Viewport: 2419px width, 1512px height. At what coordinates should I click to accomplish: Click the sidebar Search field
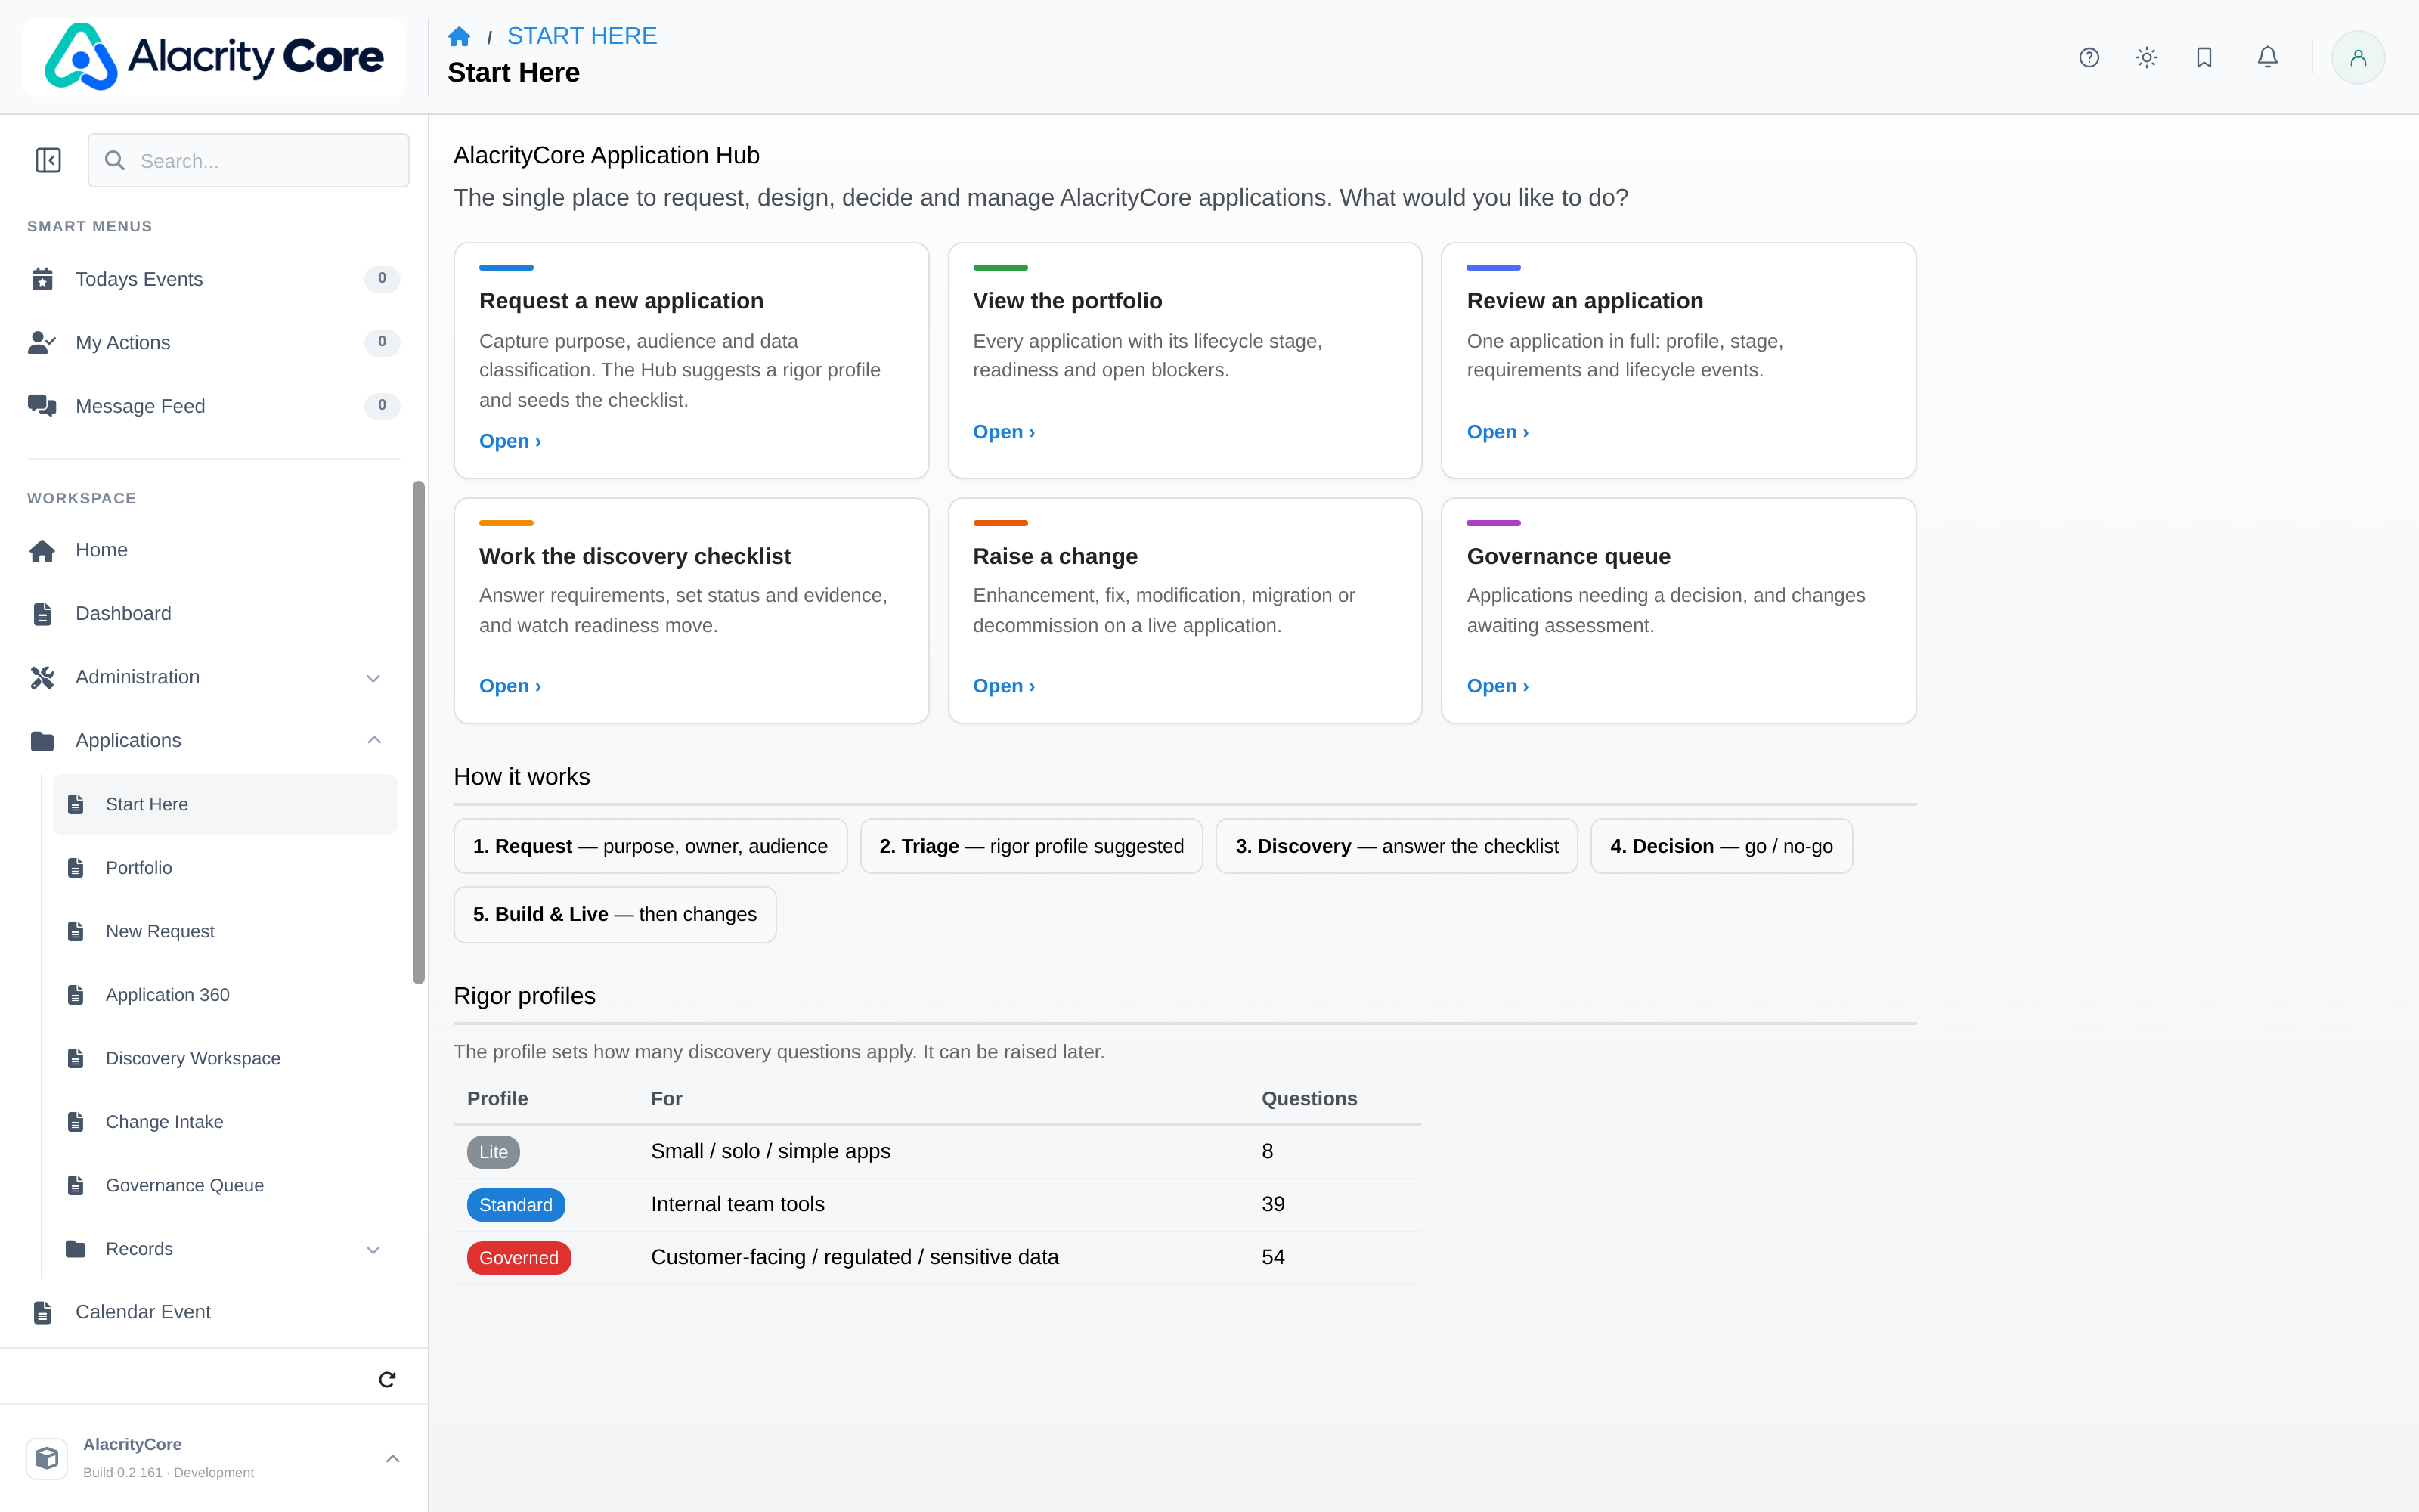point(249,160)
